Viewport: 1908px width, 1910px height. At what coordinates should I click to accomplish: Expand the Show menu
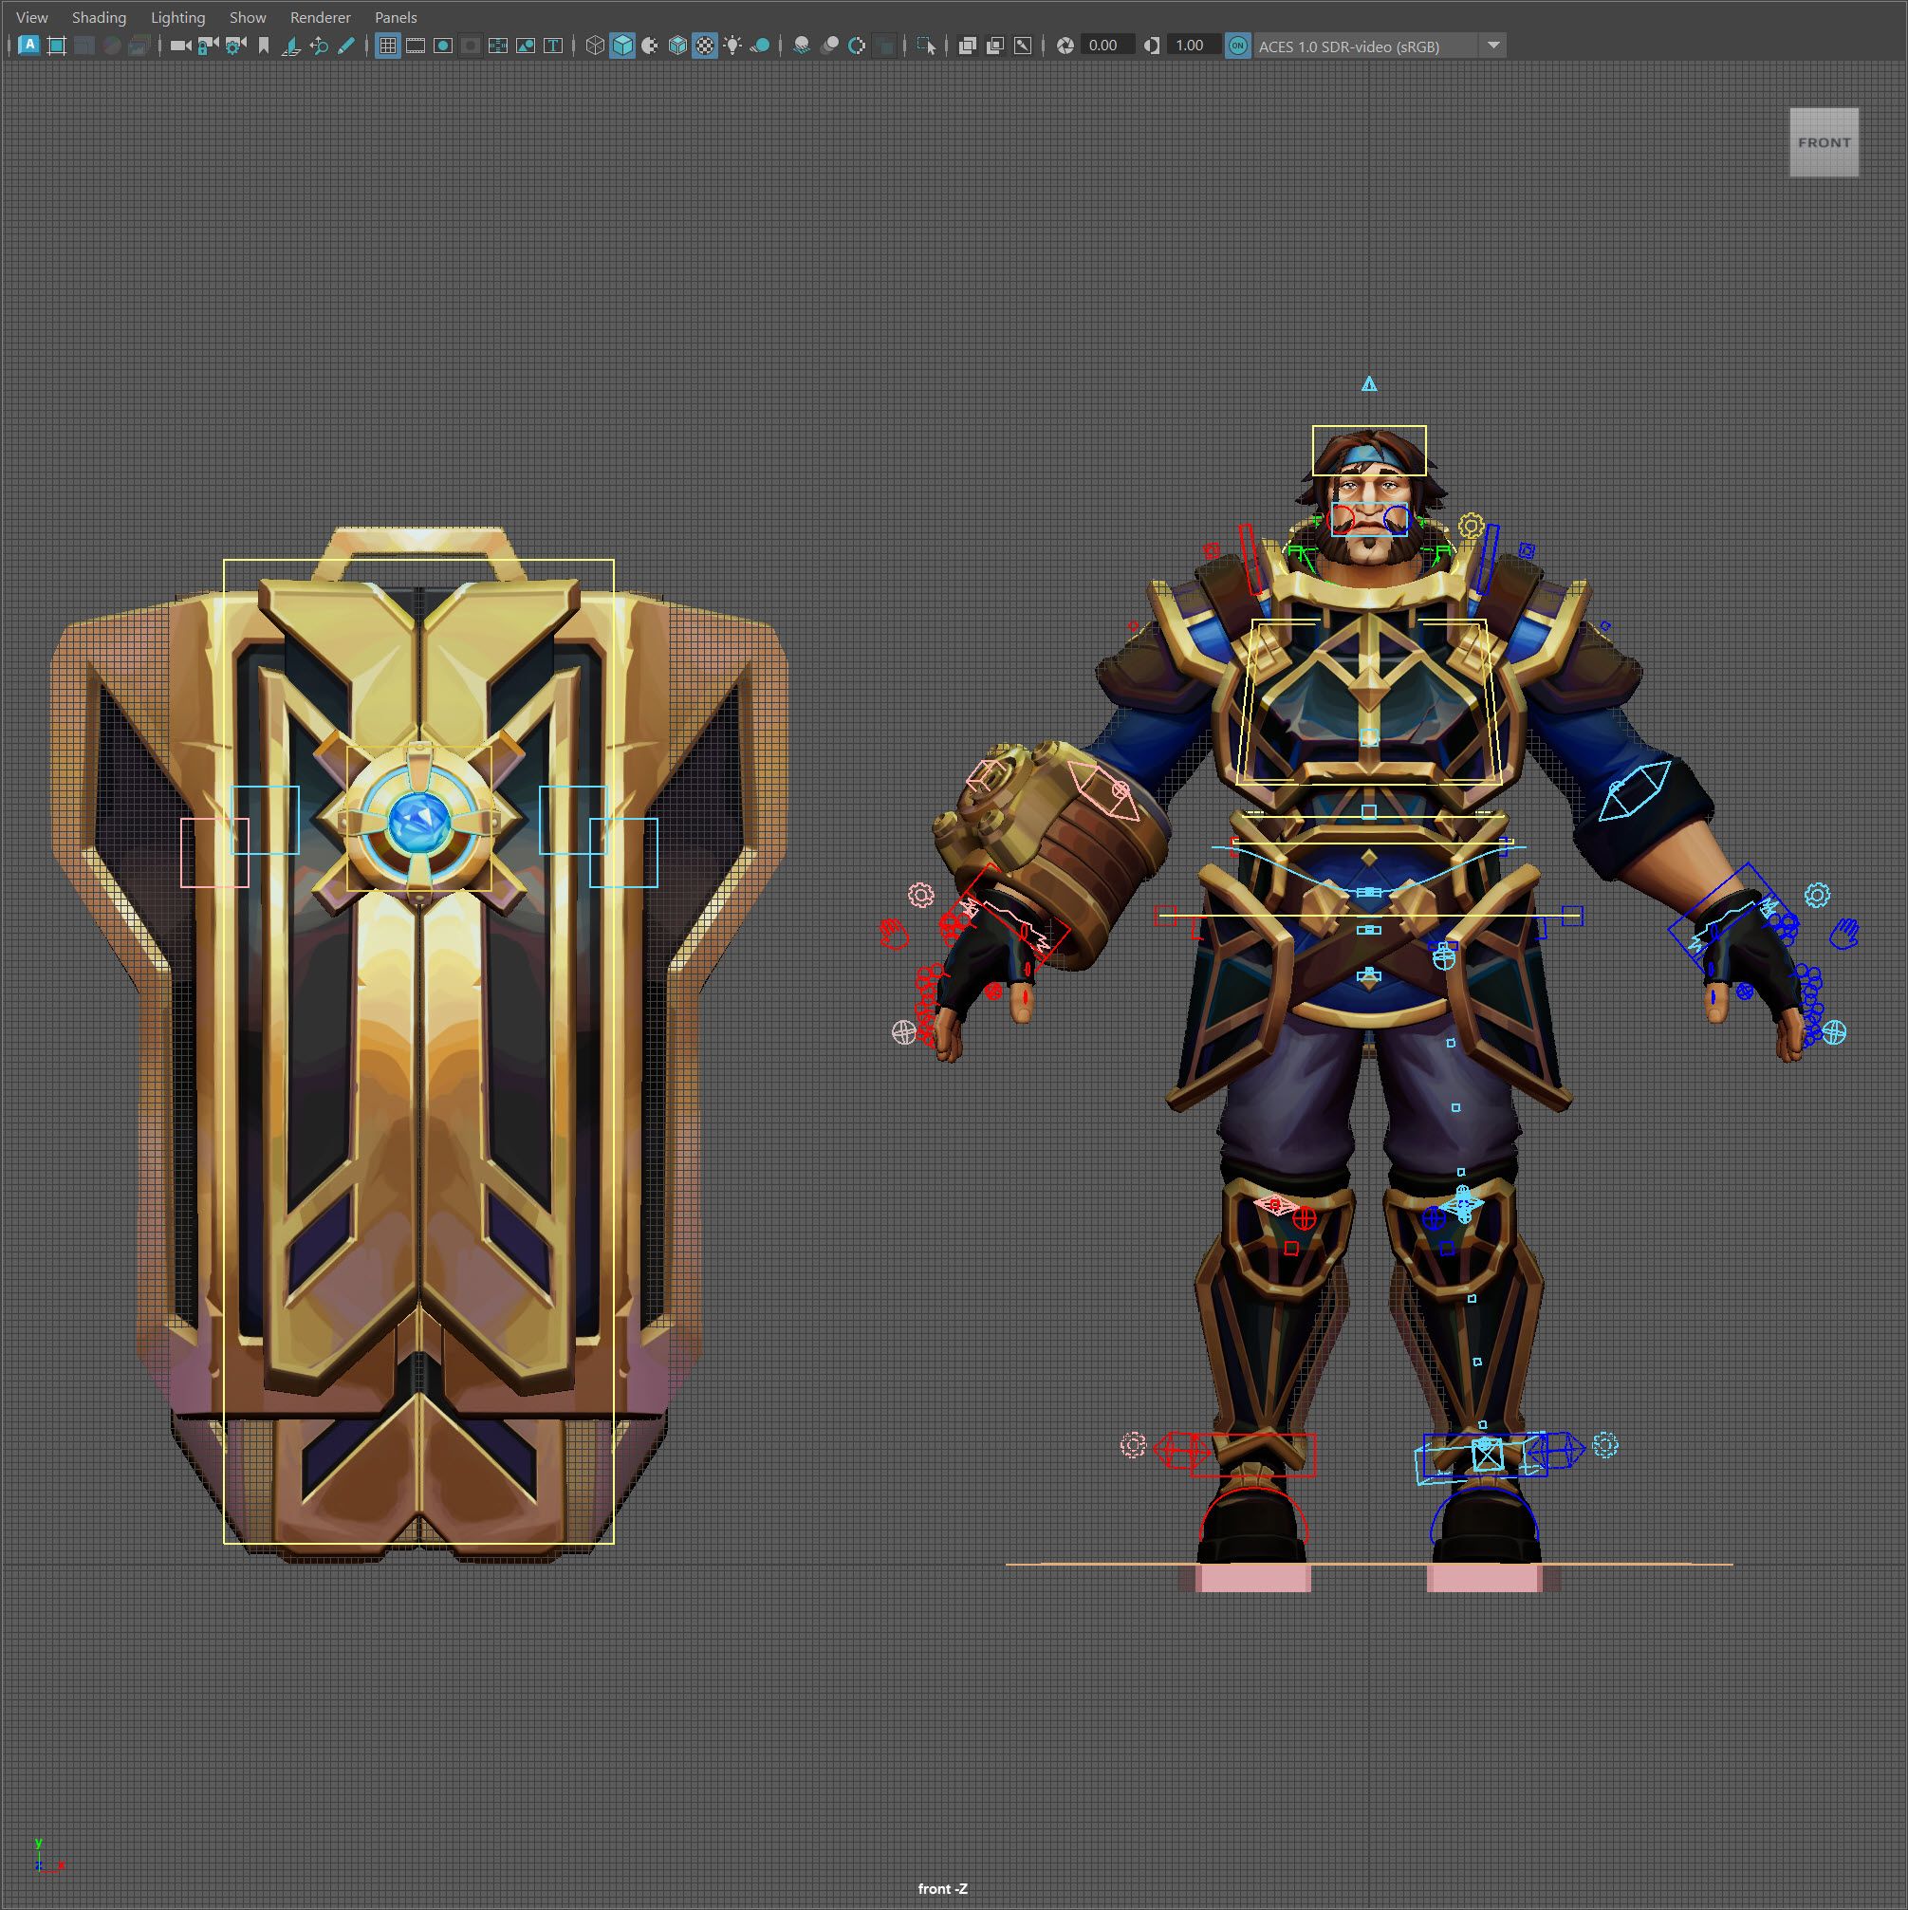pyautogui.click(x=247, y=18)
